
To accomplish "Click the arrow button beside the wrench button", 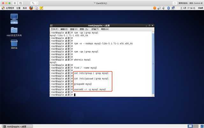I will pos(37,3).
